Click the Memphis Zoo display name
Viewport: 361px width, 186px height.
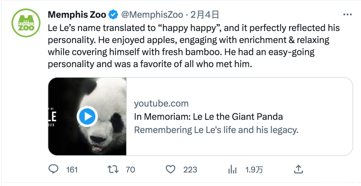coord(77,15)
